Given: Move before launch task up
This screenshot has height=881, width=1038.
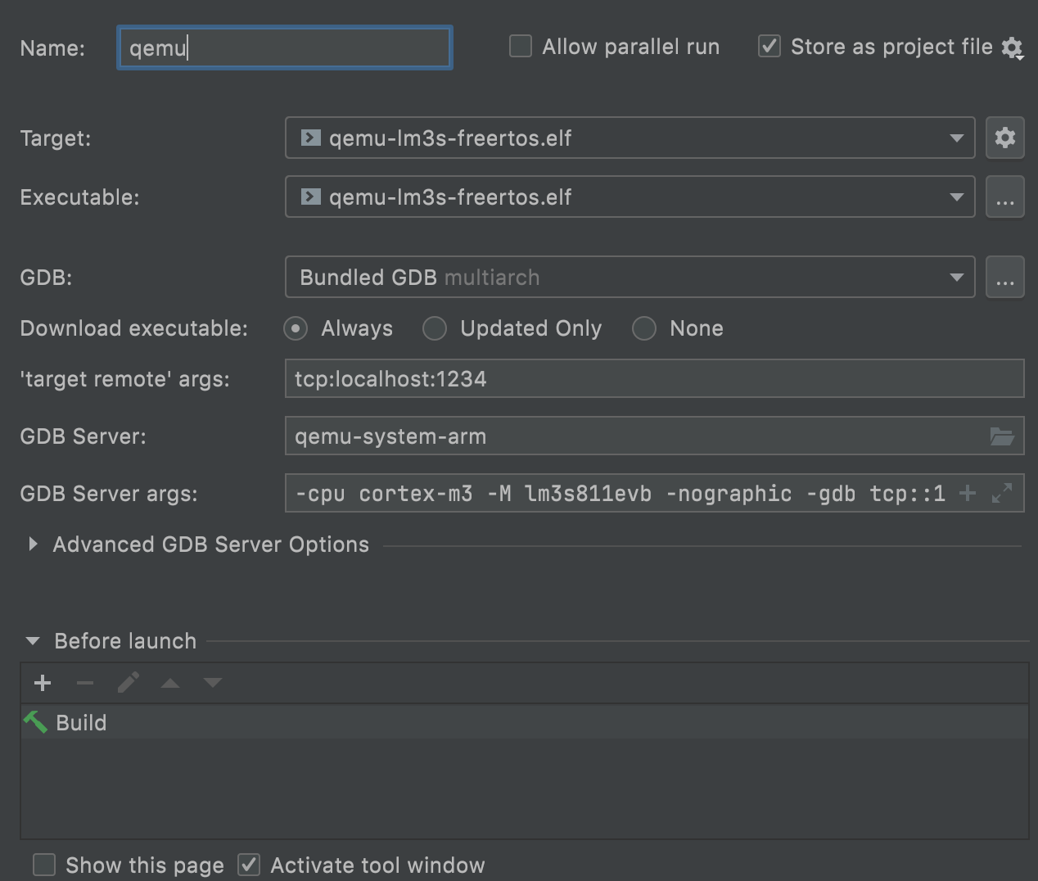Looking at the screenshot, I should pyautogui.click(x=170, y=683).
